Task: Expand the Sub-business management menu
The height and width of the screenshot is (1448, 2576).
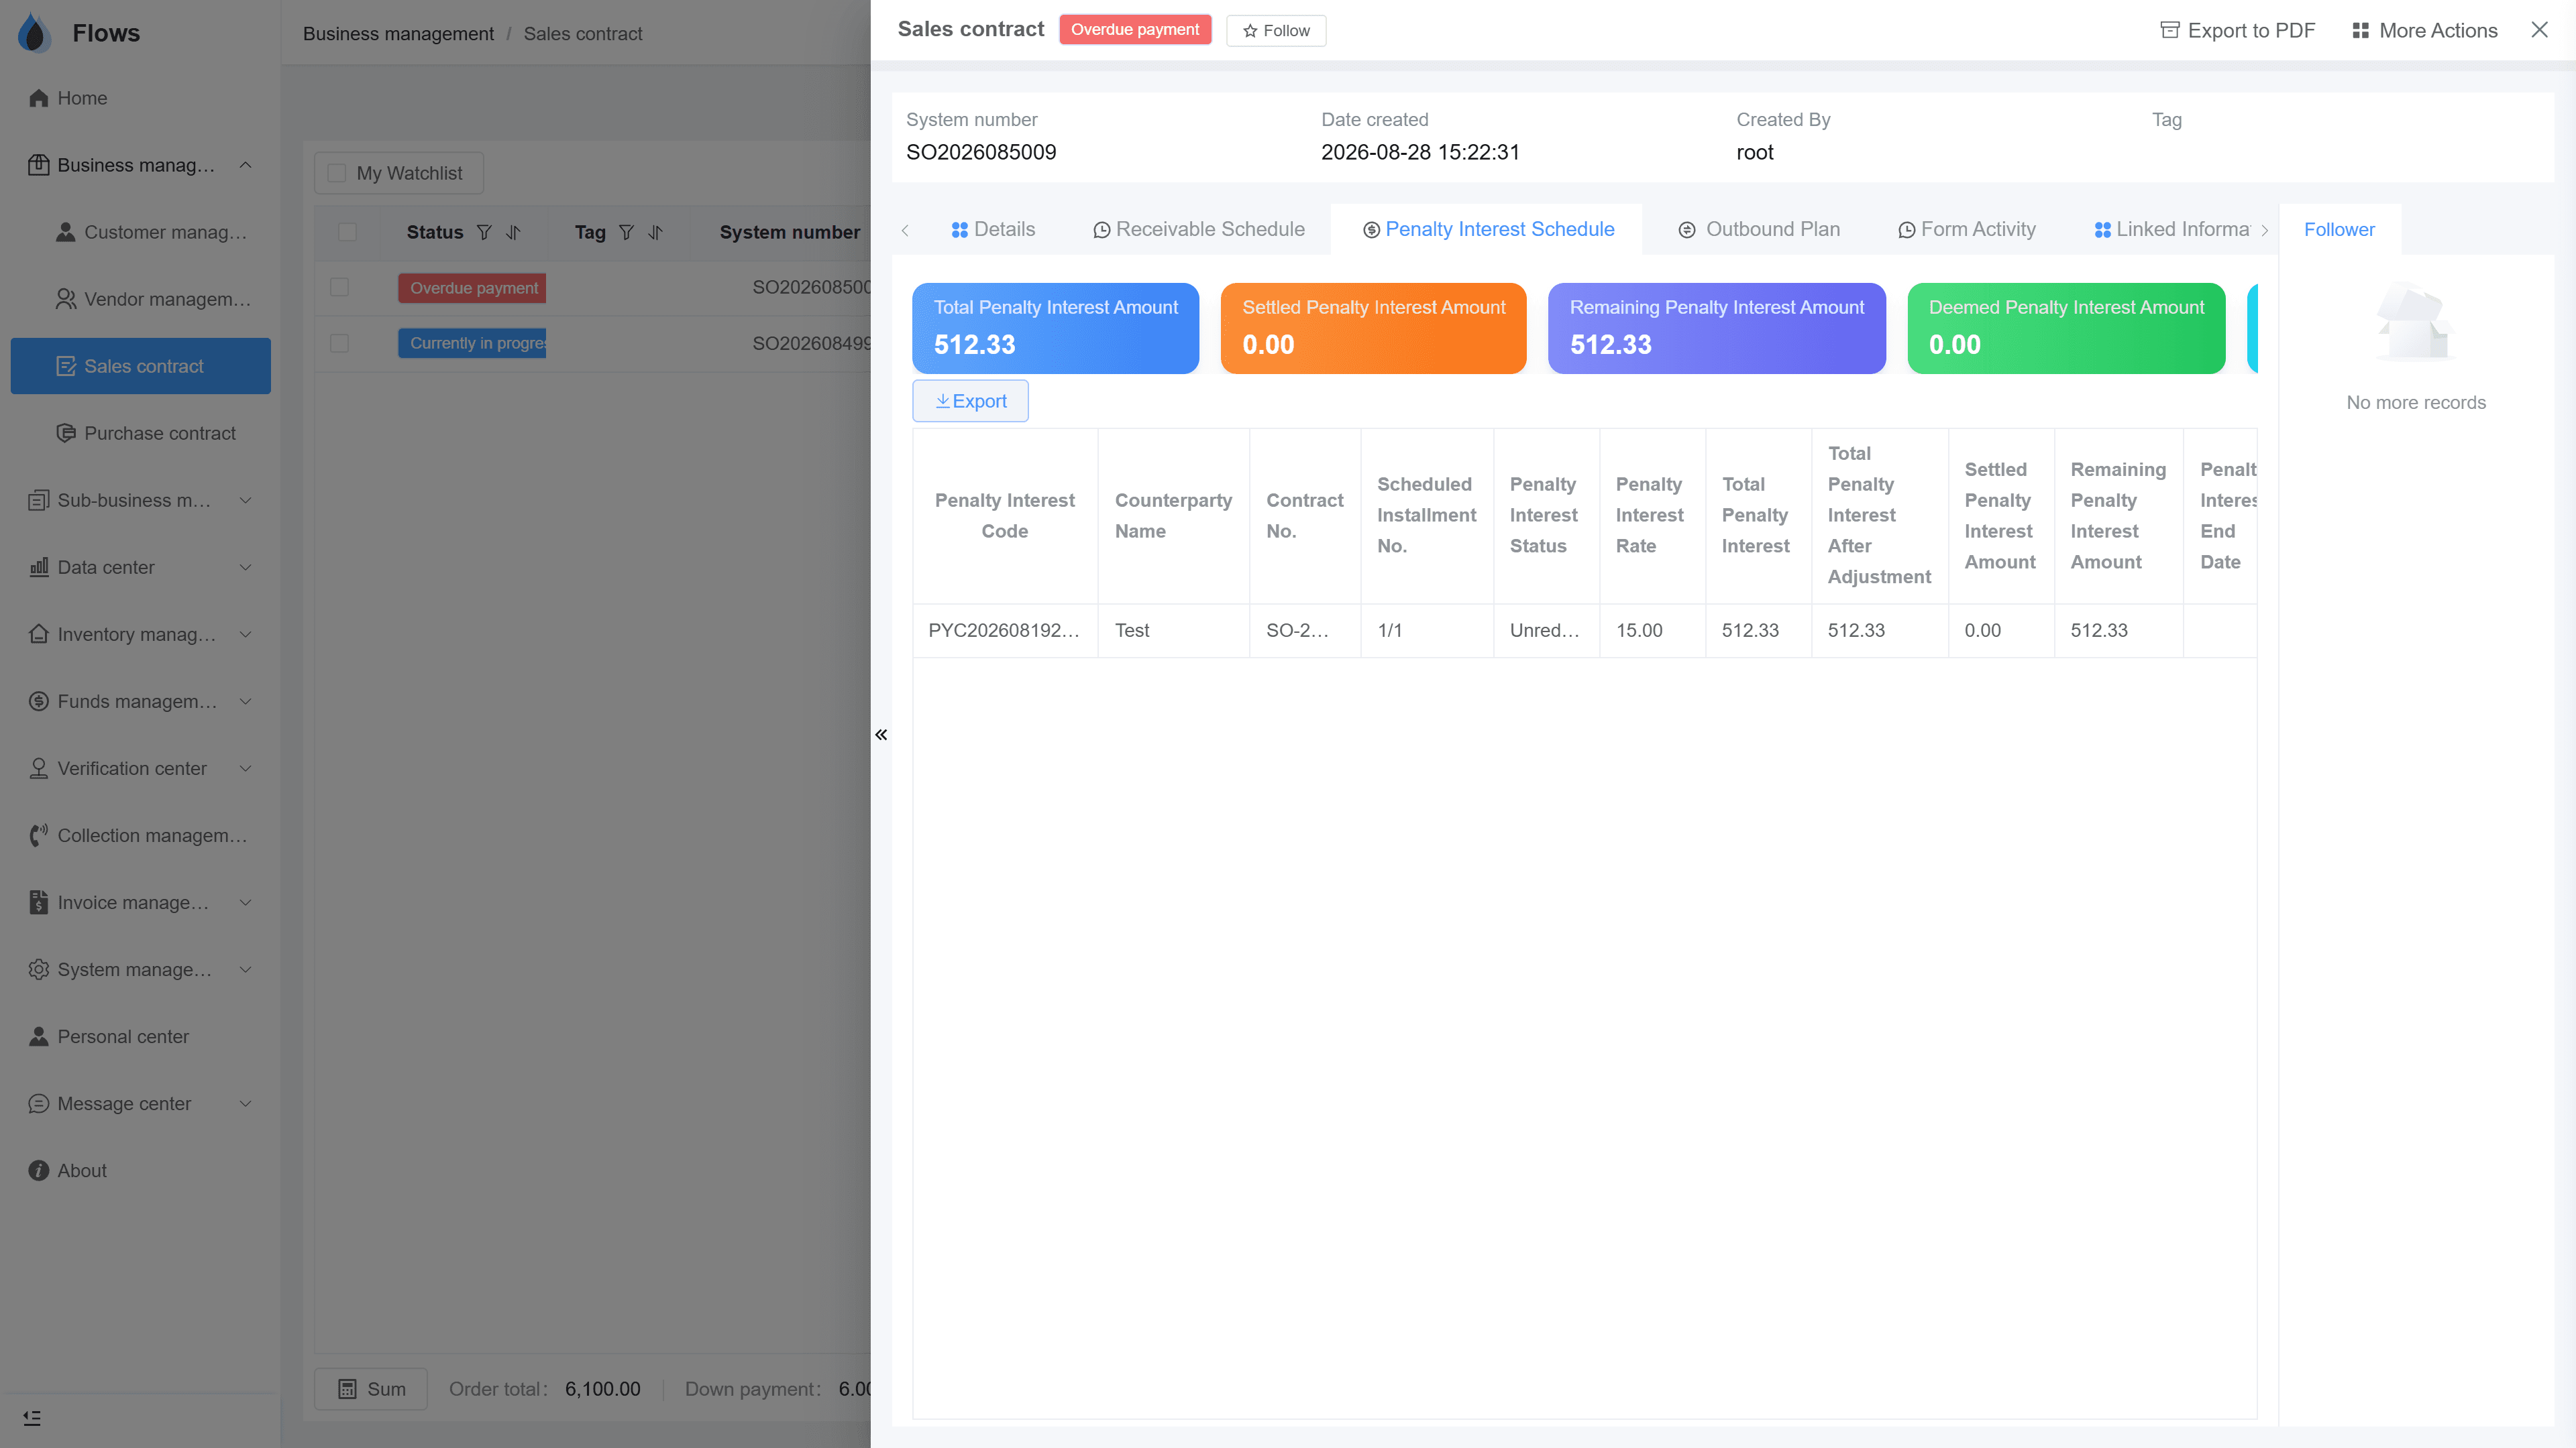Action: [x=245, y=499]
